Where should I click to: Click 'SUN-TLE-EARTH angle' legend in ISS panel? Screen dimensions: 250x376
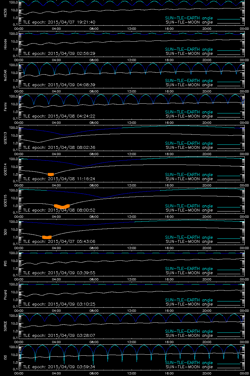[x=189, y=363]
